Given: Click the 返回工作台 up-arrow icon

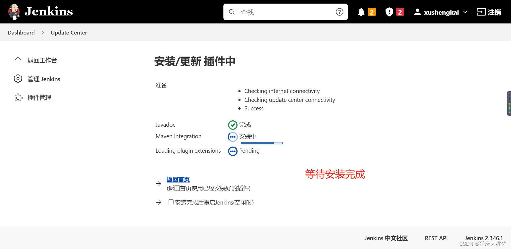Looking at the screenshot, I should tap(18, 60).
